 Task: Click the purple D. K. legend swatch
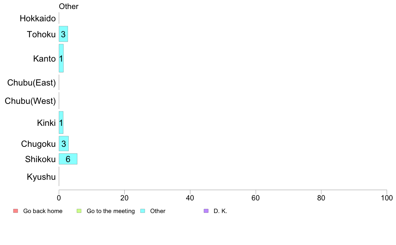tap(206, 211)
